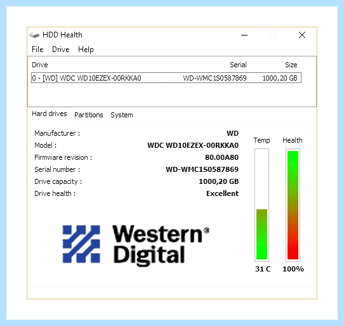Click the Manufacturer value WD
Viewport: 344px width, 326px height.
tap(232, 133)
